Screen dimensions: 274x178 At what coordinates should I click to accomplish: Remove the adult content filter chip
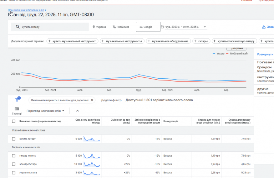92,100
